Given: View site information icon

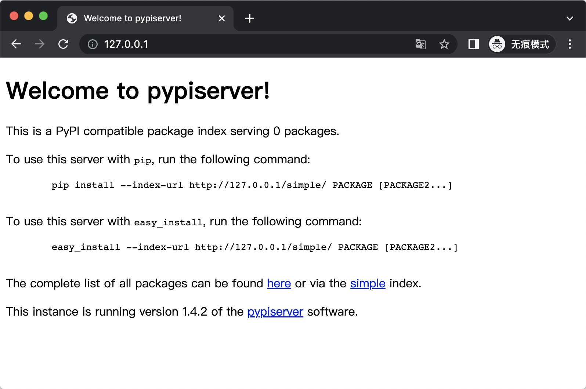Looking at the screenshot, I should click(x=93, y=44).
